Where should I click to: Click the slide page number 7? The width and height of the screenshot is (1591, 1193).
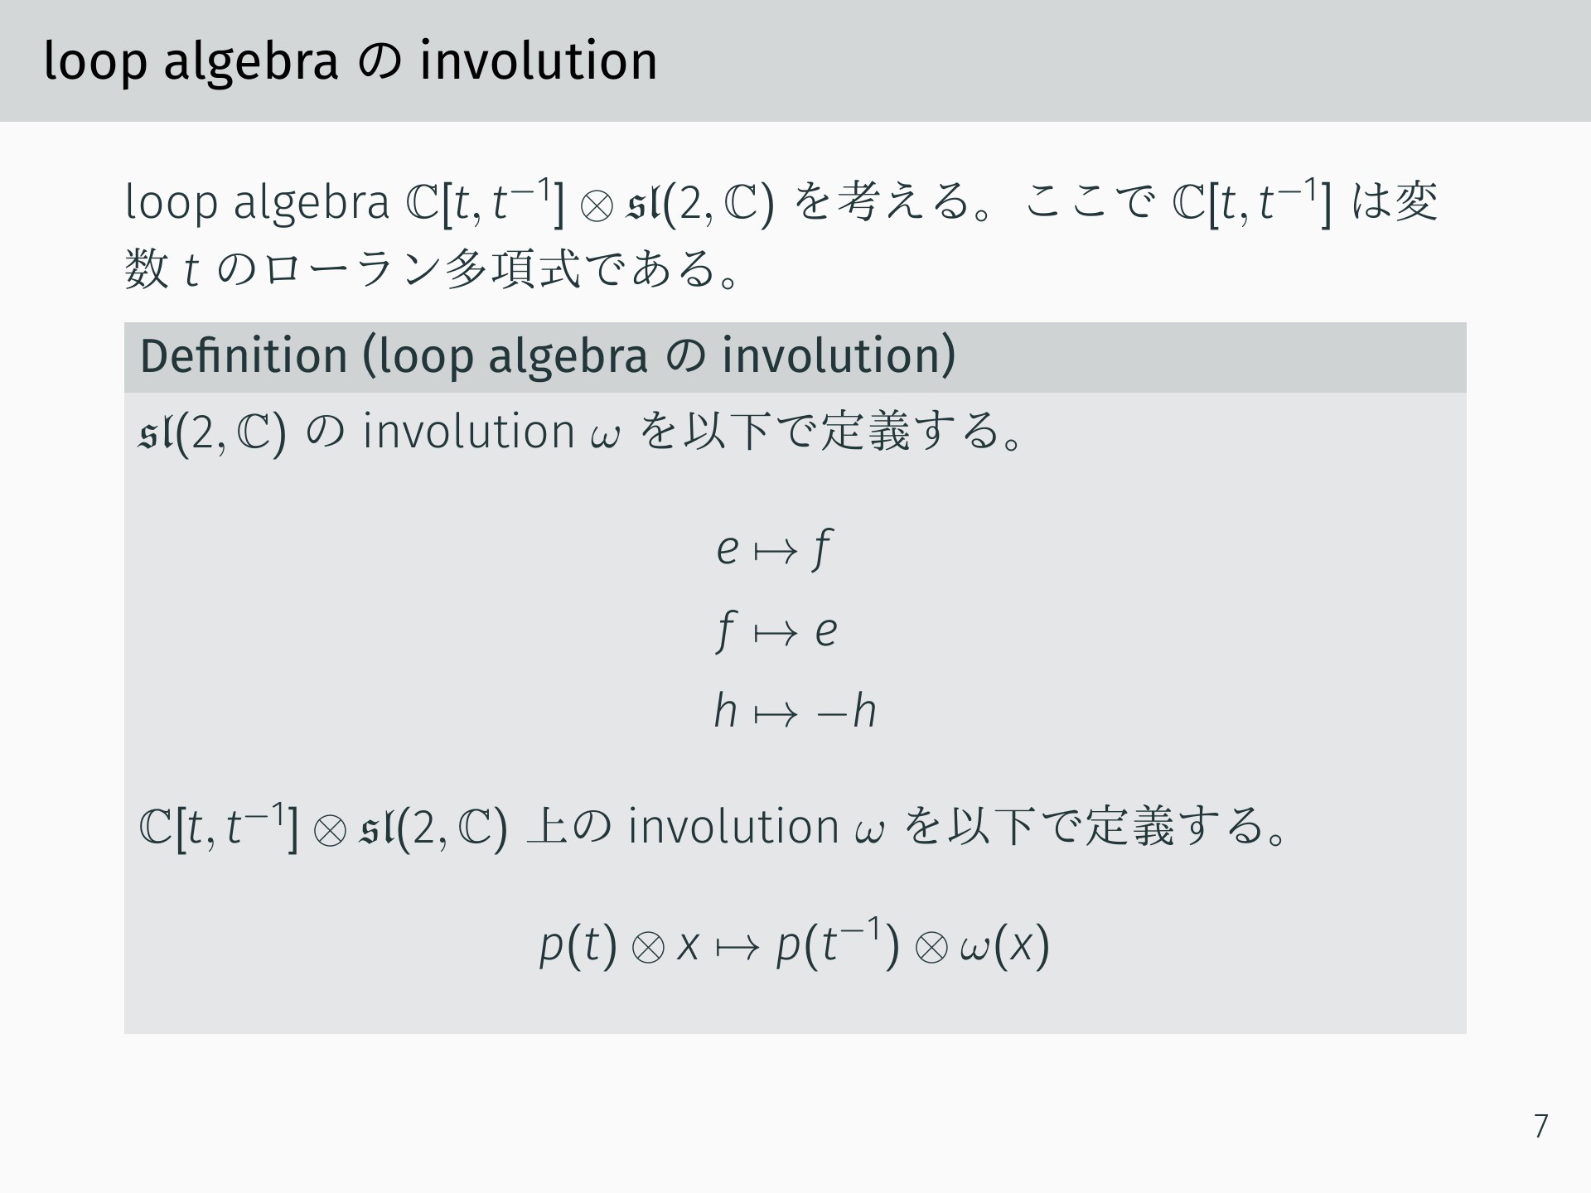tap(1540, 1127)
